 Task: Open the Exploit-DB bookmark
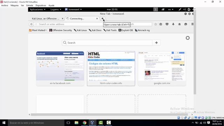point(126,30)
